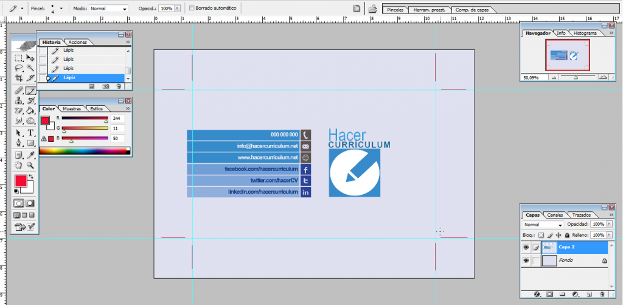Select the Rectangular Marquee tool
623x305 pixels.
click(x=18, y=58)
